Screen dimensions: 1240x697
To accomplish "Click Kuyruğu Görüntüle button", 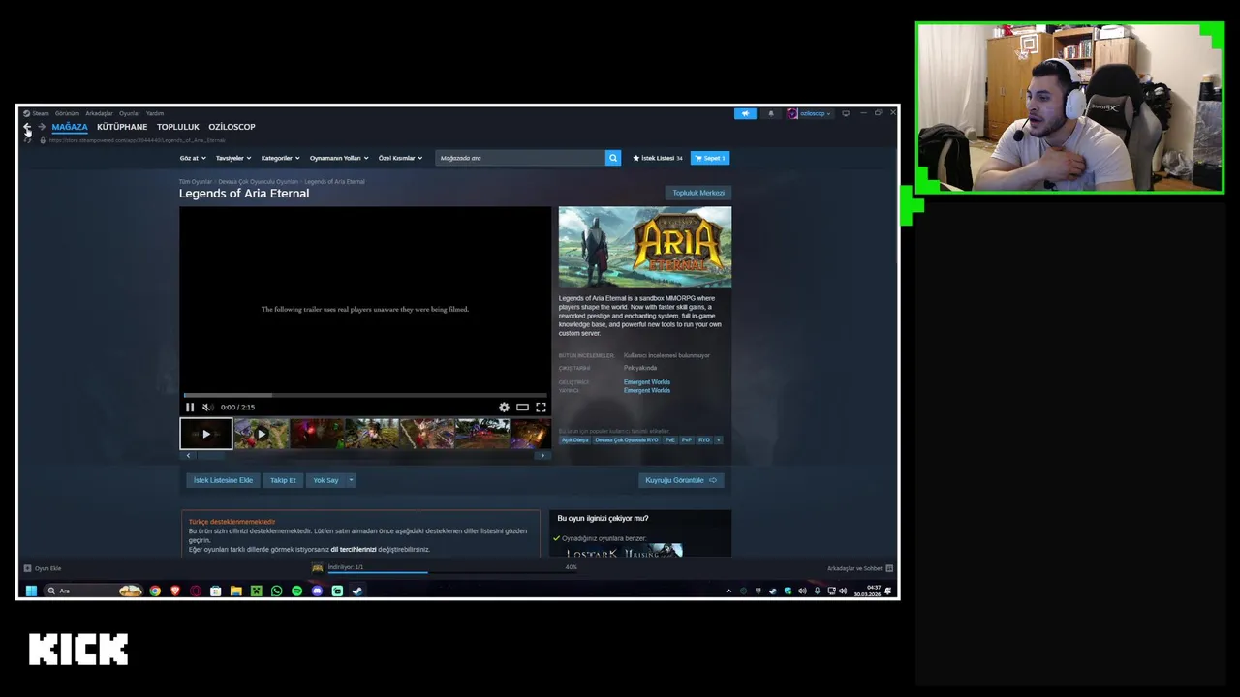I will [681, 480].
